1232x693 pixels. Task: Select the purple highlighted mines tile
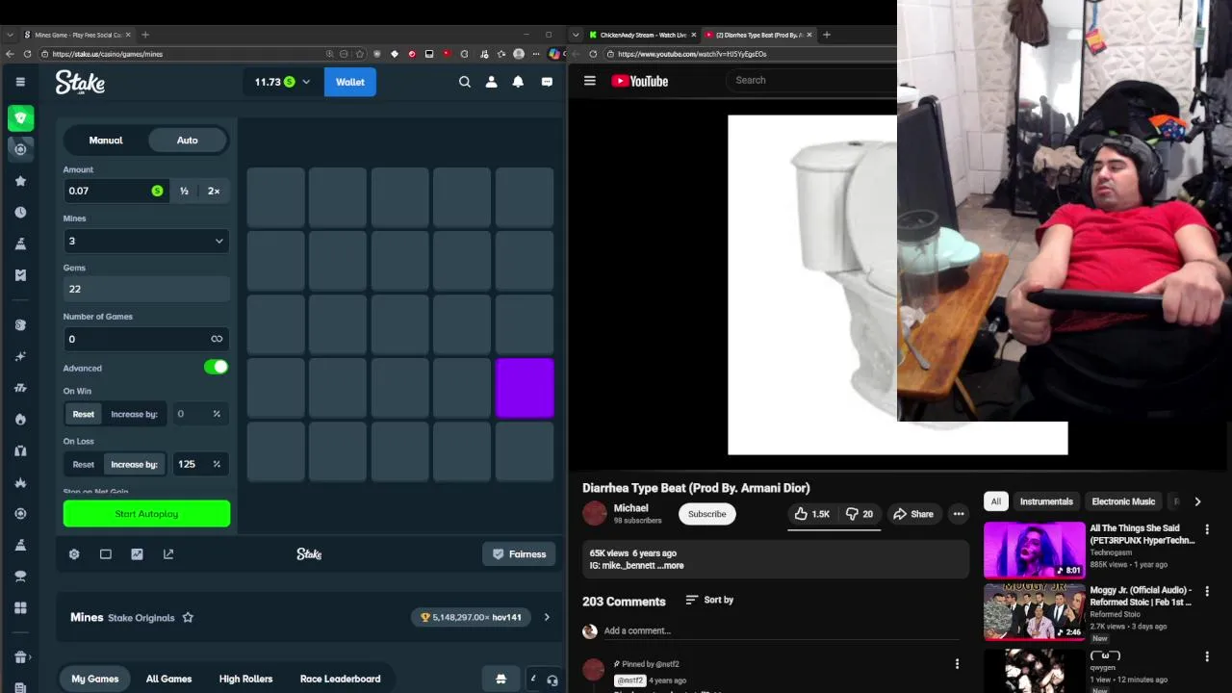pyautogui.click(x=525, y=388)
